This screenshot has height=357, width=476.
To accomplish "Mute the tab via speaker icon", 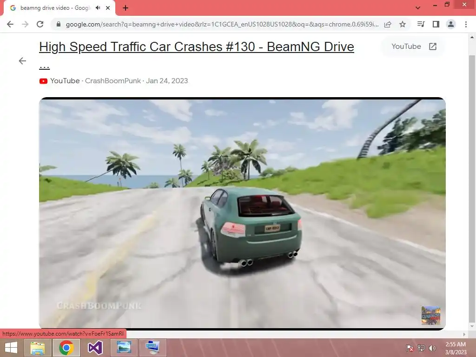I will coord(98,8).
